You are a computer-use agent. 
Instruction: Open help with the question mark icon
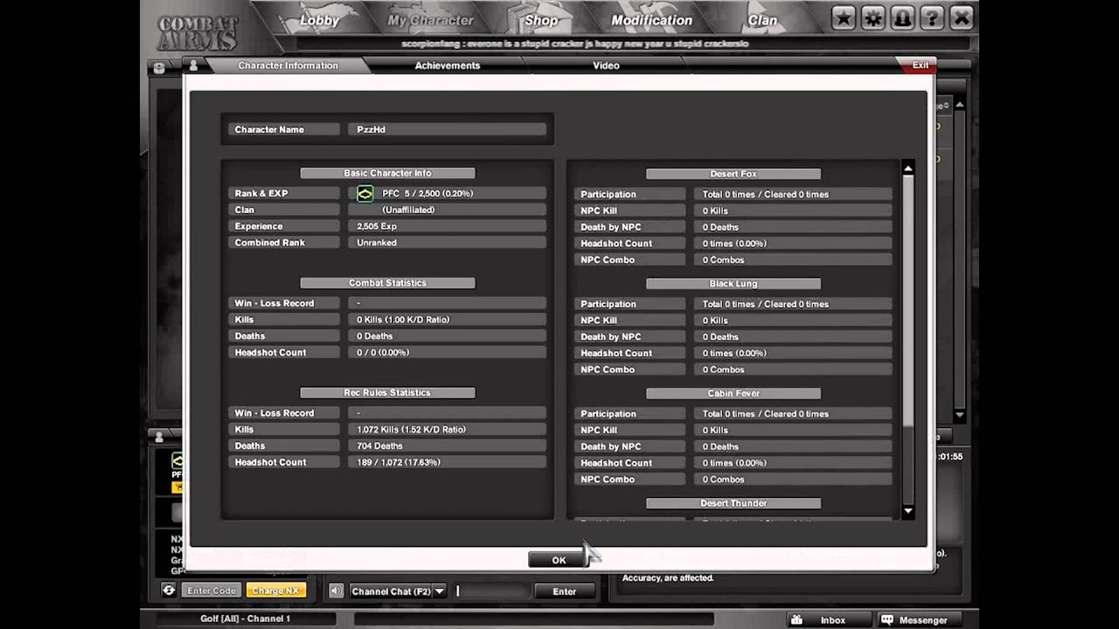(932, 17)
